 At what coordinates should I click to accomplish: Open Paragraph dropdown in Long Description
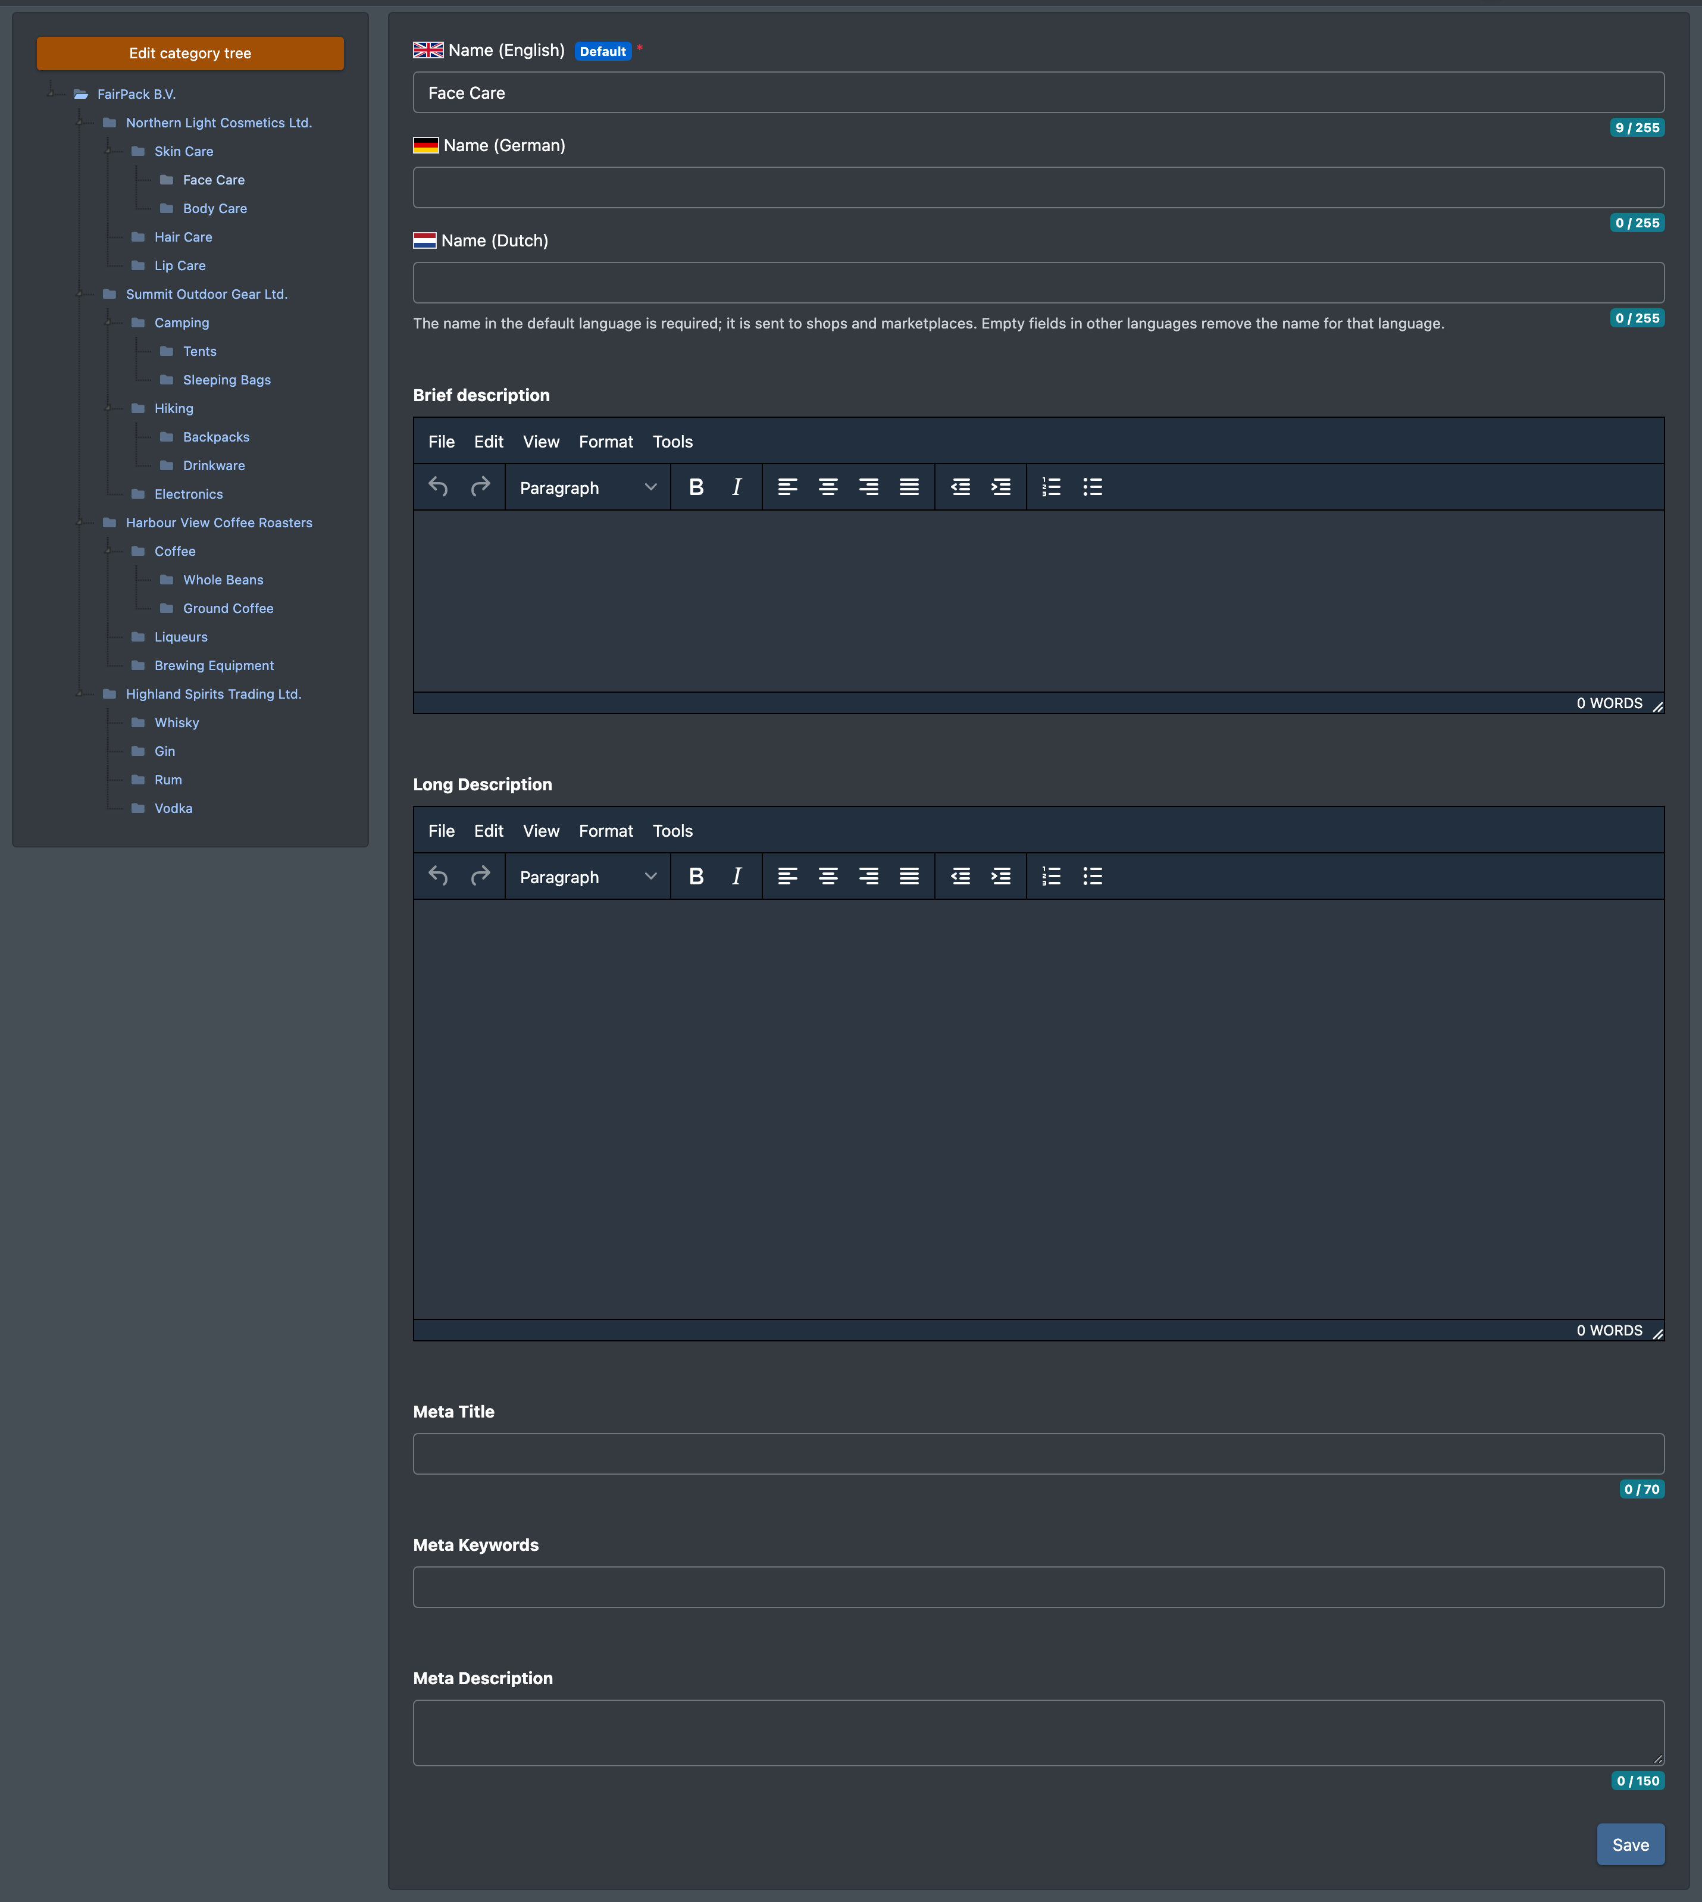587,876
